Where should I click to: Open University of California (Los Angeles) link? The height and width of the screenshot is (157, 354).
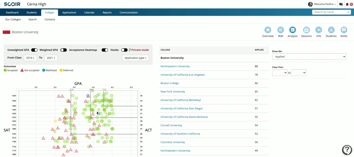182,75
